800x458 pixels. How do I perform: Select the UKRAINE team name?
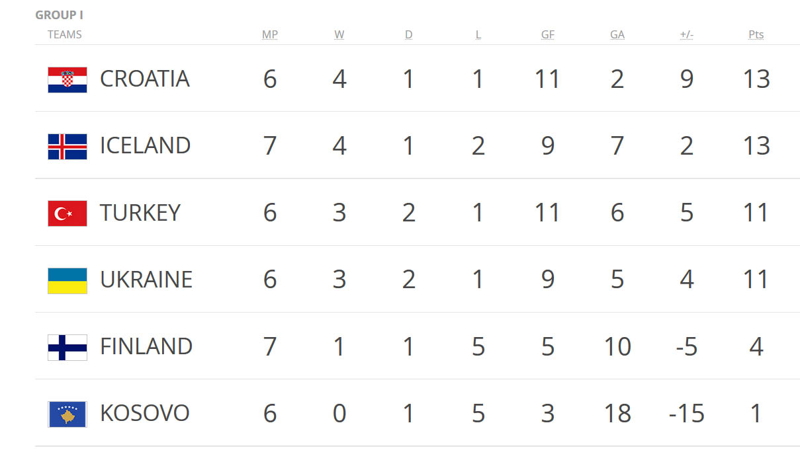point(146,280)
